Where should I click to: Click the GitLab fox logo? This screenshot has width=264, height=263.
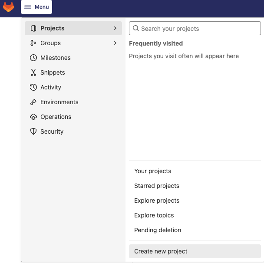point(9,7)
